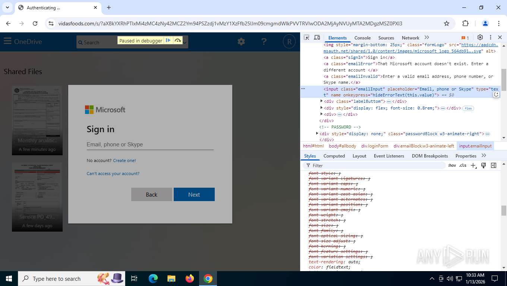The image size is (507, 286).
Task: Switch to the Console tab
Action: pyautogui.click(x=362, y=38)
